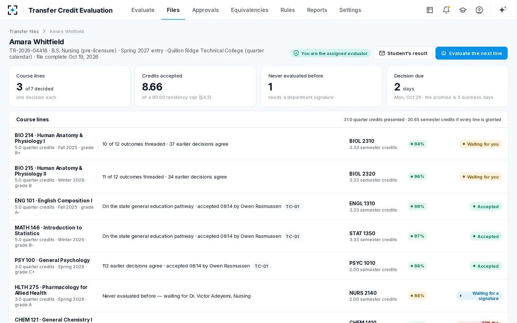Open the Rules tab

[288, 10]
